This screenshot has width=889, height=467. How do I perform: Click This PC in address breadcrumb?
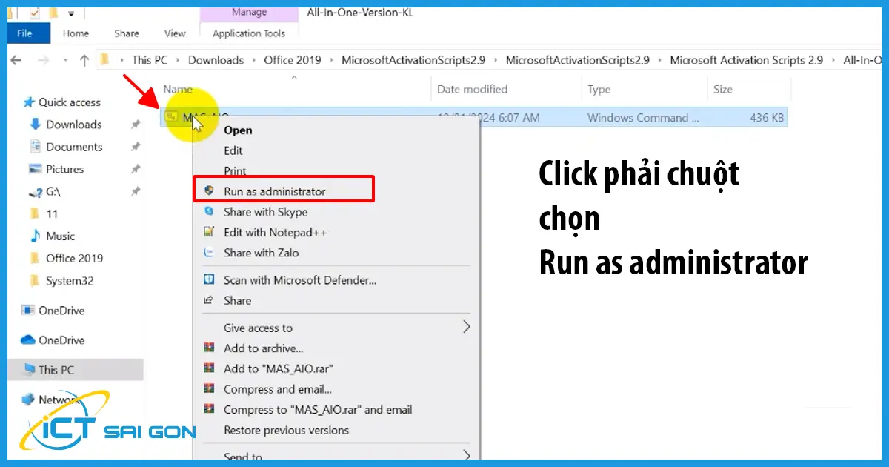click(x=150, y=60)
